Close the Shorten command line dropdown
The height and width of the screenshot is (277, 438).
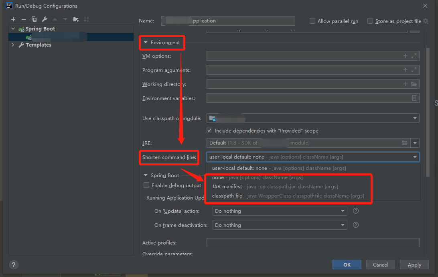415,157
